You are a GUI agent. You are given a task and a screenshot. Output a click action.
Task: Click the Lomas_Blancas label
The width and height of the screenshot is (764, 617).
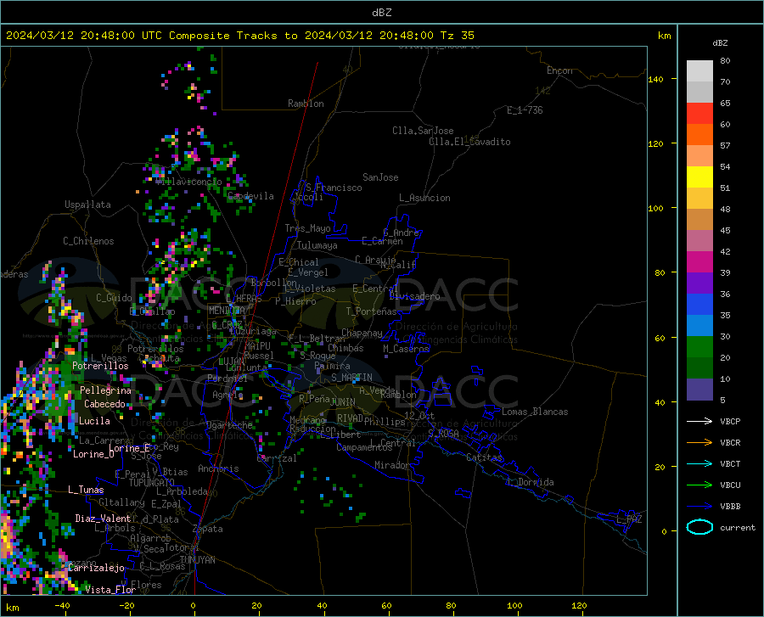535,412
